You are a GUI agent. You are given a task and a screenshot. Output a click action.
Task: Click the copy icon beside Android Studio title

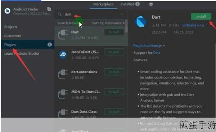click(49, 9)
